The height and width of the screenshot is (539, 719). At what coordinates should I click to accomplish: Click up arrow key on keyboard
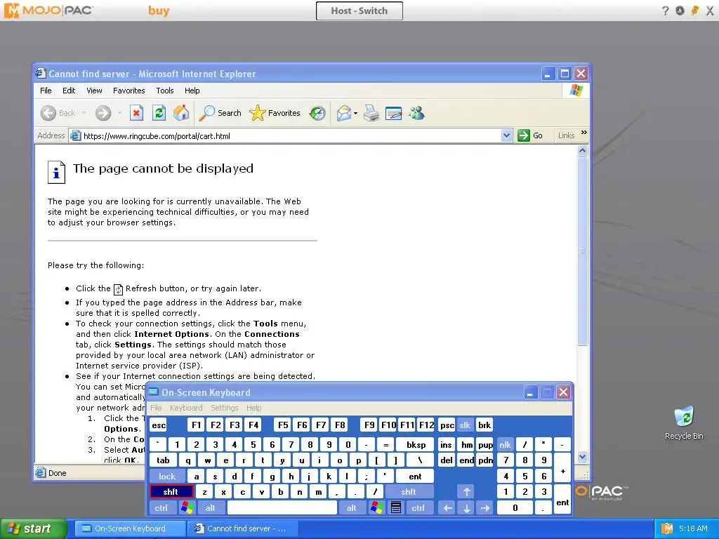pyautogui.click(x=466, y=492)
